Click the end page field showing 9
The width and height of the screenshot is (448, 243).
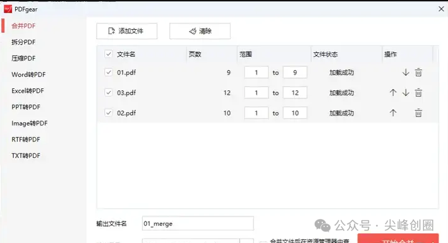click(295, 72)
